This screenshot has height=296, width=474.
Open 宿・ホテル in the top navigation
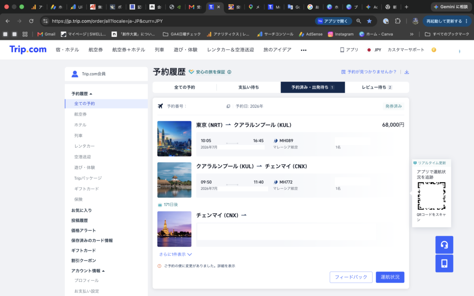[67, 50]
